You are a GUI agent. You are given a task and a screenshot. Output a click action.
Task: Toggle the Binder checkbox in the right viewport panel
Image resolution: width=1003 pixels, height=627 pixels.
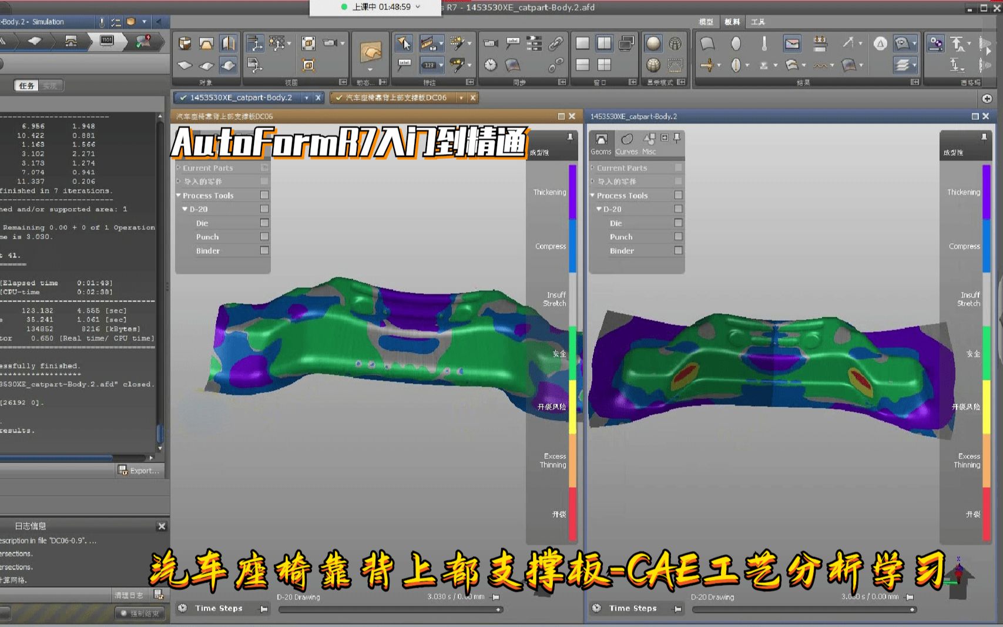tap(679, 250)
